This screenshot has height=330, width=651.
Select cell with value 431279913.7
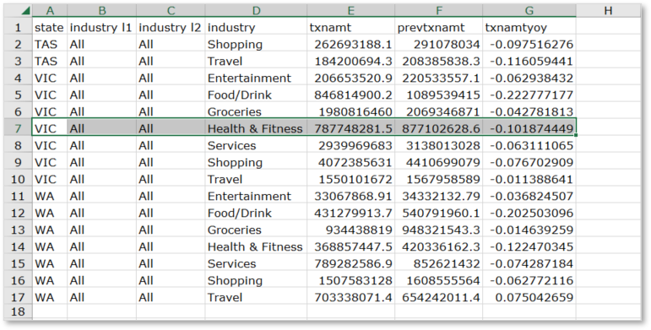tap(350, 213)
